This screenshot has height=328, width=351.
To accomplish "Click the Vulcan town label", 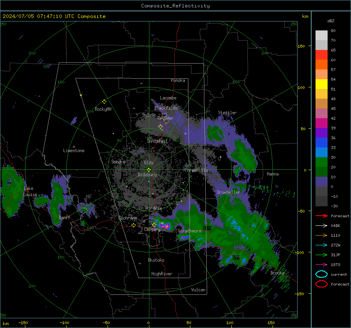I will 198,290.
